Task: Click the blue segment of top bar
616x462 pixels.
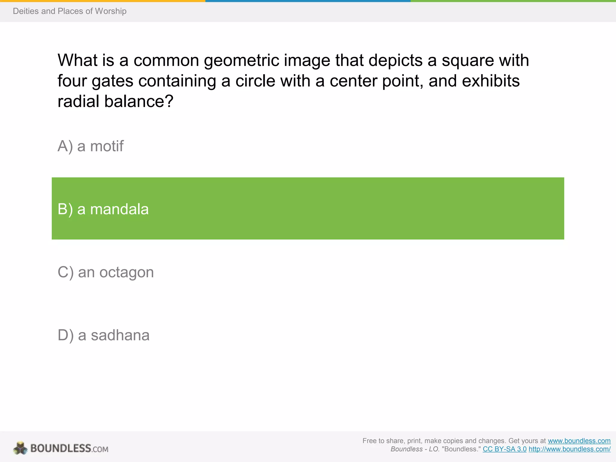Action: pyautogui.click(x=308, y=1)
